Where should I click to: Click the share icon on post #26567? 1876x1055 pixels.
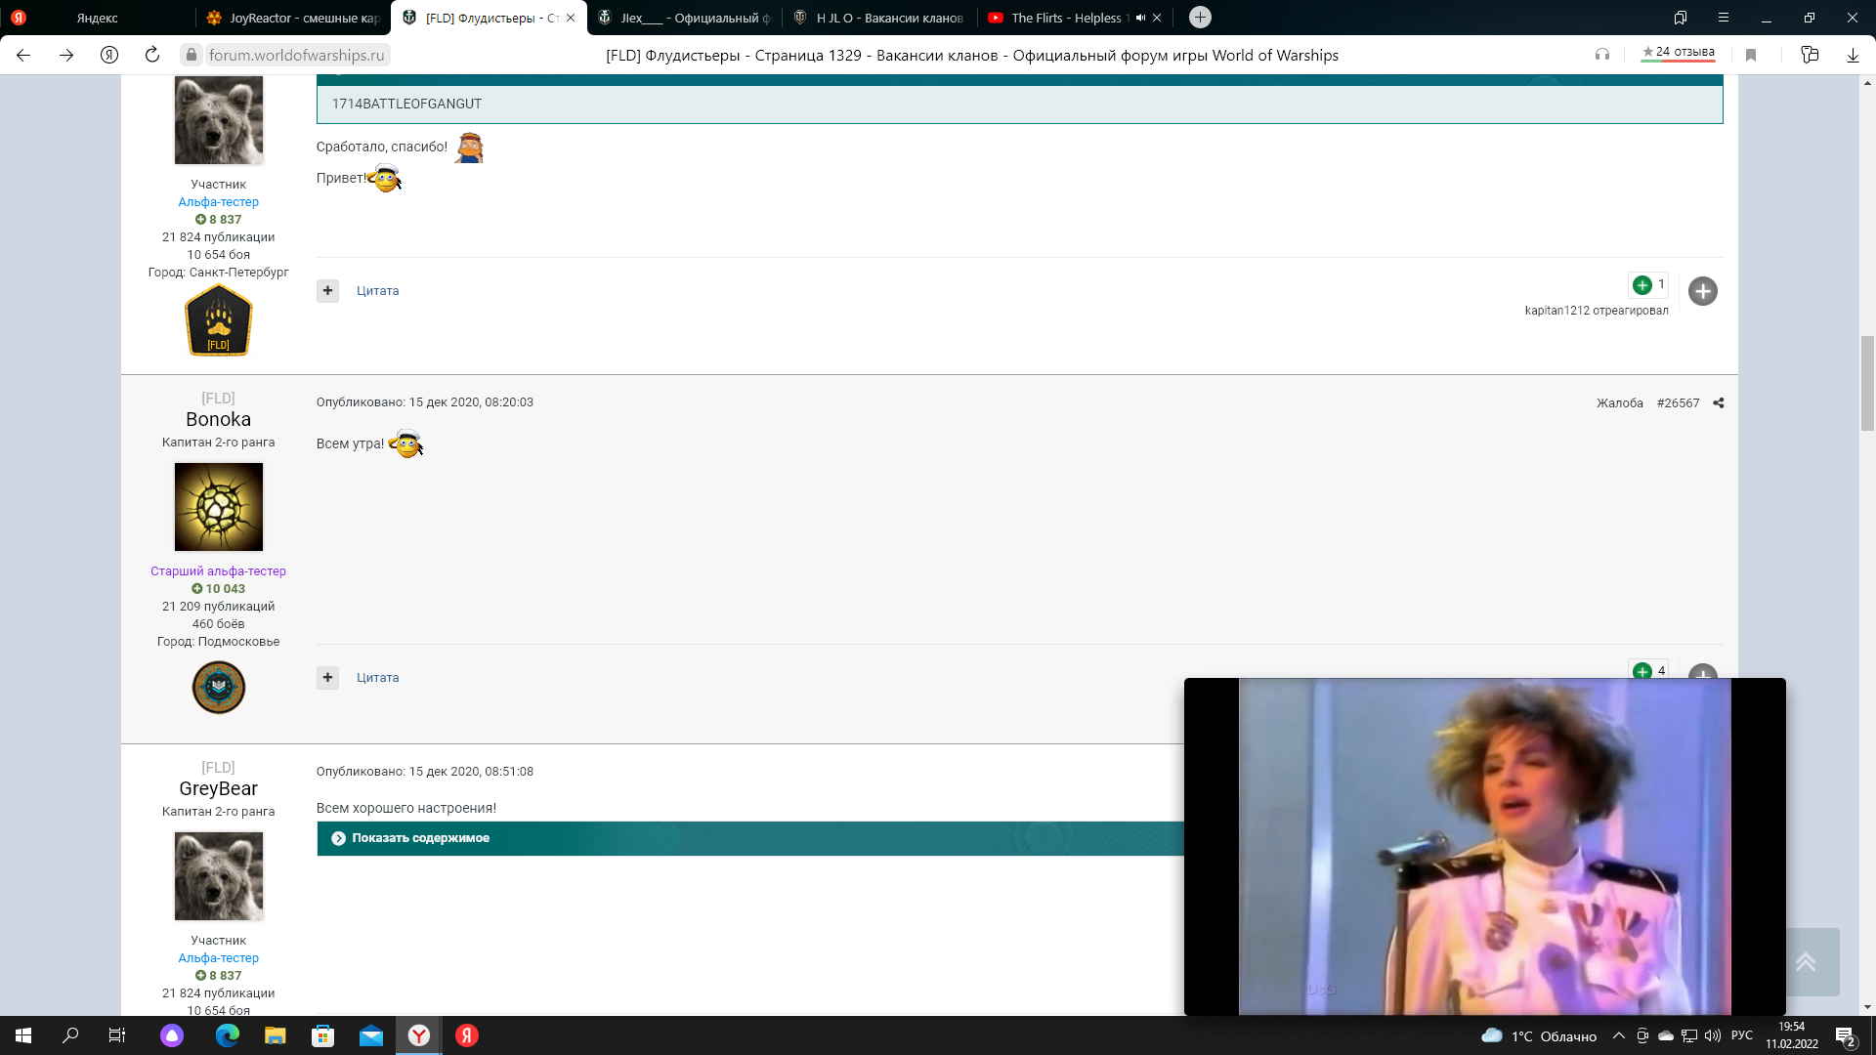[x=1719, y=402]
